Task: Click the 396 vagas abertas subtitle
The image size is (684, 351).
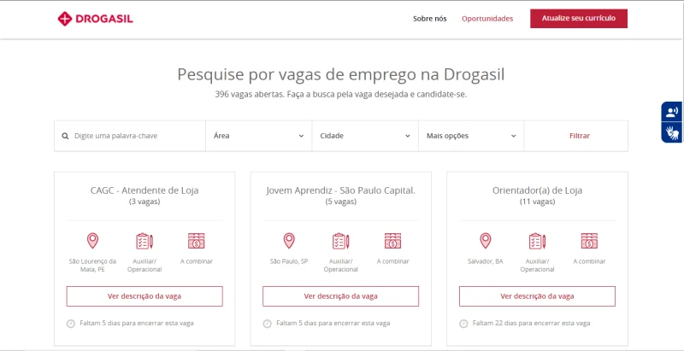Action: (340, 95)
